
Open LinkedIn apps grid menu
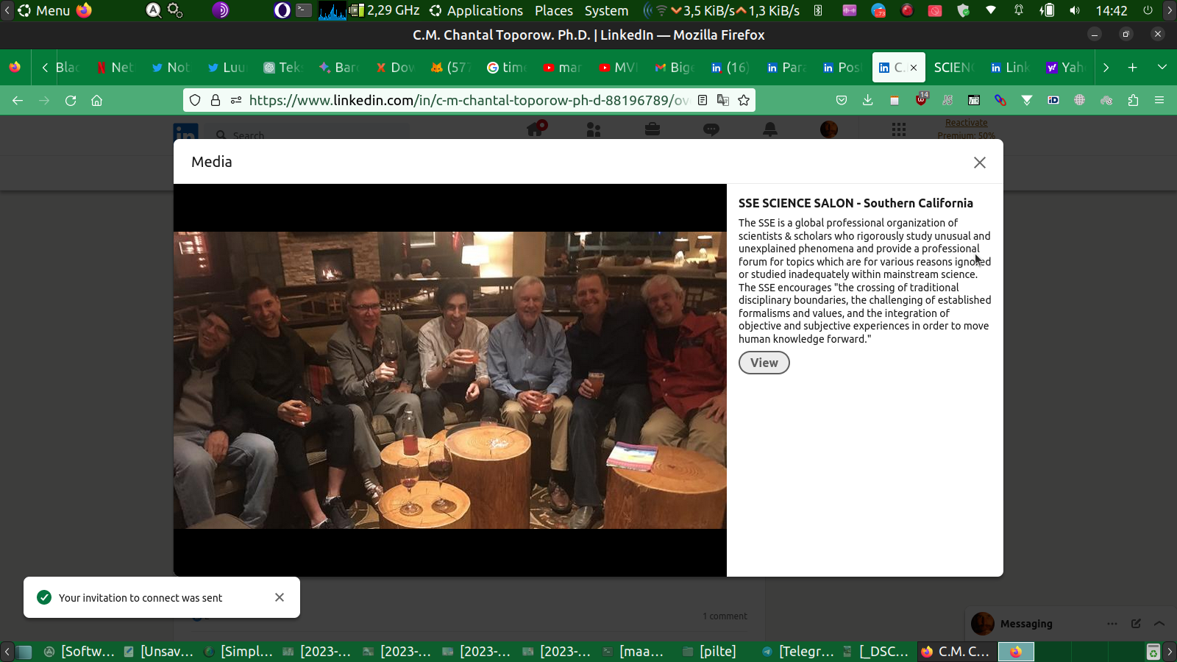click(899, 129)
